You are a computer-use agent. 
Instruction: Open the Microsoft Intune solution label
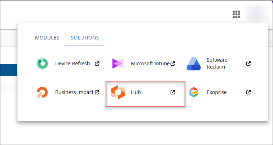pyautogui.click(x=150, y=64)
